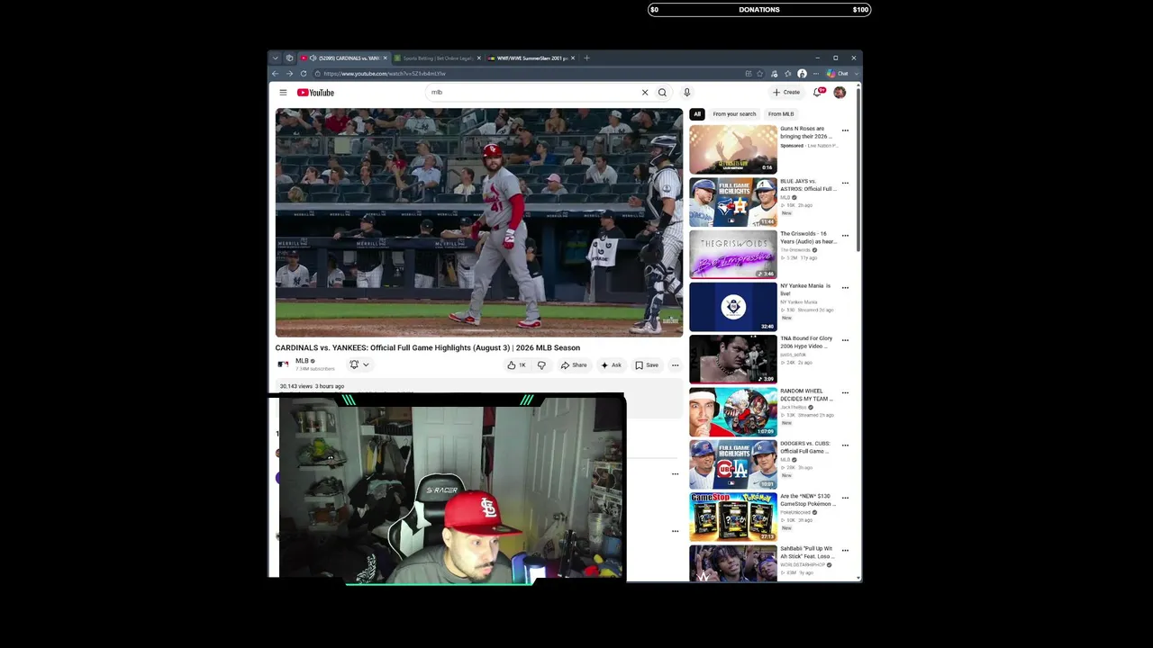Expand the MLB notification bell dropdown

[359, 364]
